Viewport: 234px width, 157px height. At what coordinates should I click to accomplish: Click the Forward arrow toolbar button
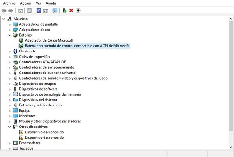(11, 10)
